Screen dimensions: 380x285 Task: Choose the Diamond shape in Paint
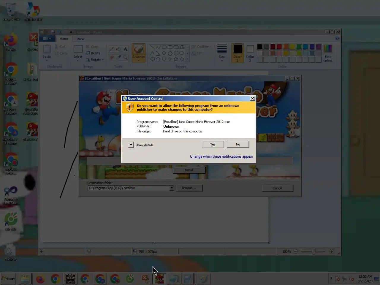tap(164, 53)
